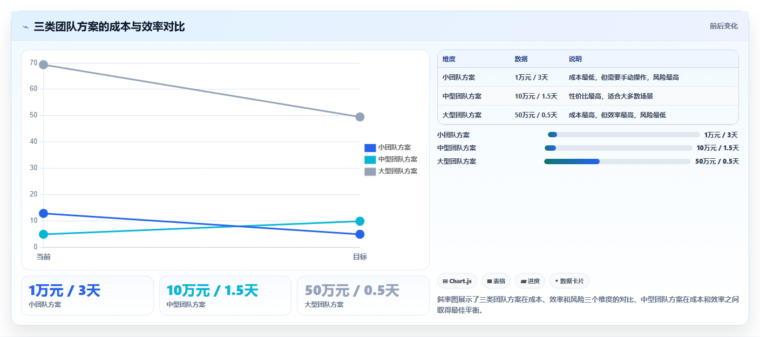
Task: Select the 数据卡片 tag chip
Action: pyautogui.click(x=569, y=281)
